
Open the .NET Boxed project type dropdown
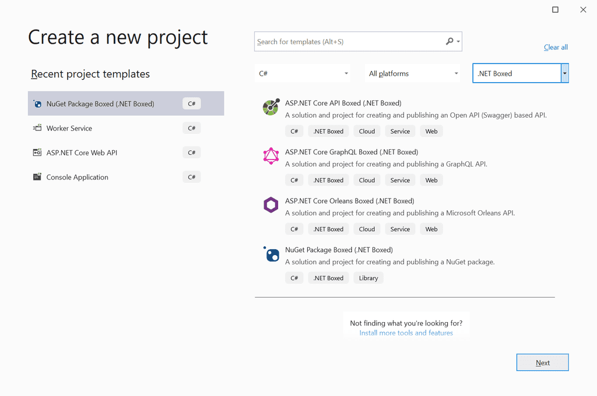[x=563, y=73]
